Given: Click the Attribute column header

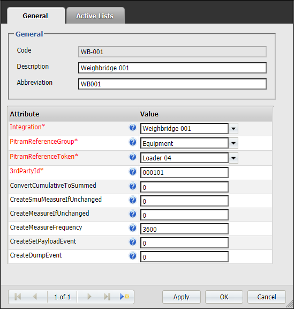Looking at the screenshot, I should click(73, 114).
